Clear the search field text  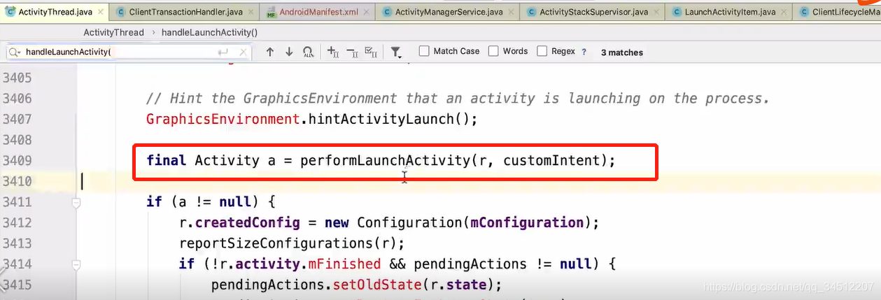(x=243, y=52)
